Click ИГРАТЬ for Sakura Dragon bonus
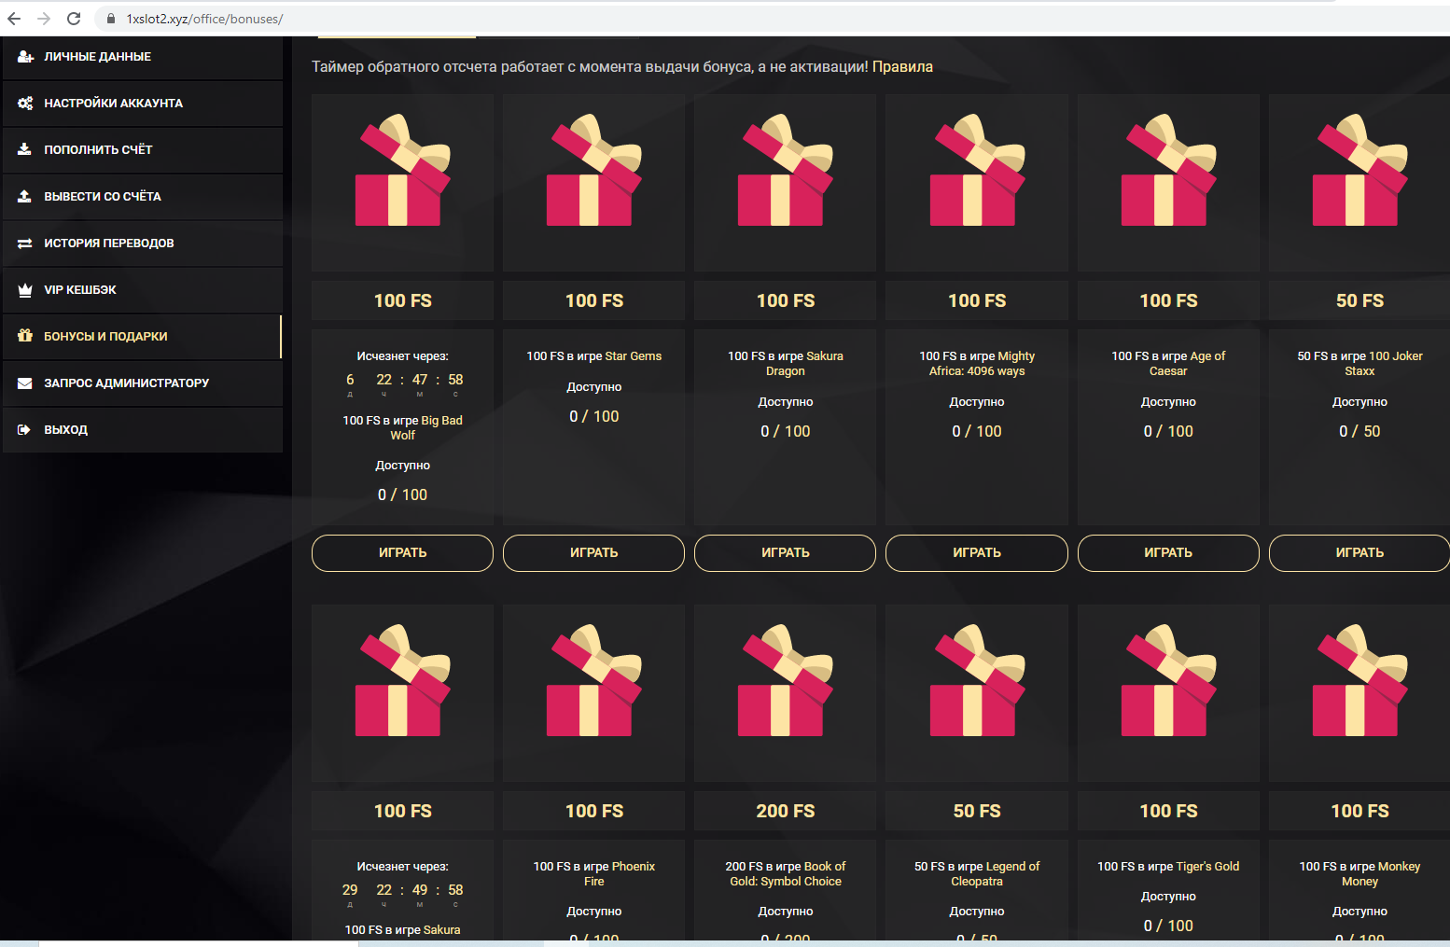The image size is (1450, 947). tap(785, 553)
